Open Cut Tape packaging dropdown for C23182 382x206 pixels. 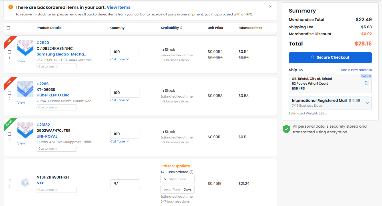tap(120, 141)
